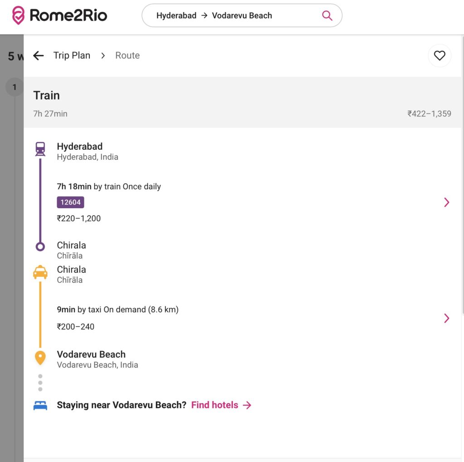464x462 pixels.
Task: Save route with the heart icon
Action: pos(440,56)
